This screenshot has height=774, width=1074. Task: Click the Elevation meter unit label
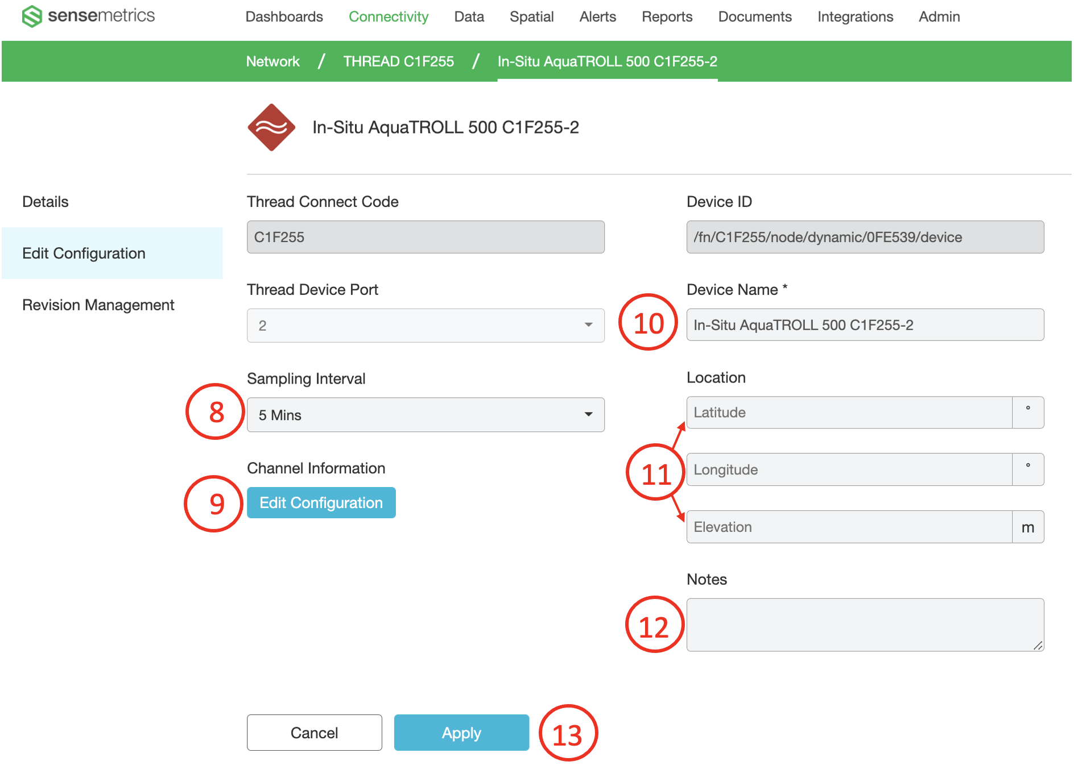point(1028,527)
